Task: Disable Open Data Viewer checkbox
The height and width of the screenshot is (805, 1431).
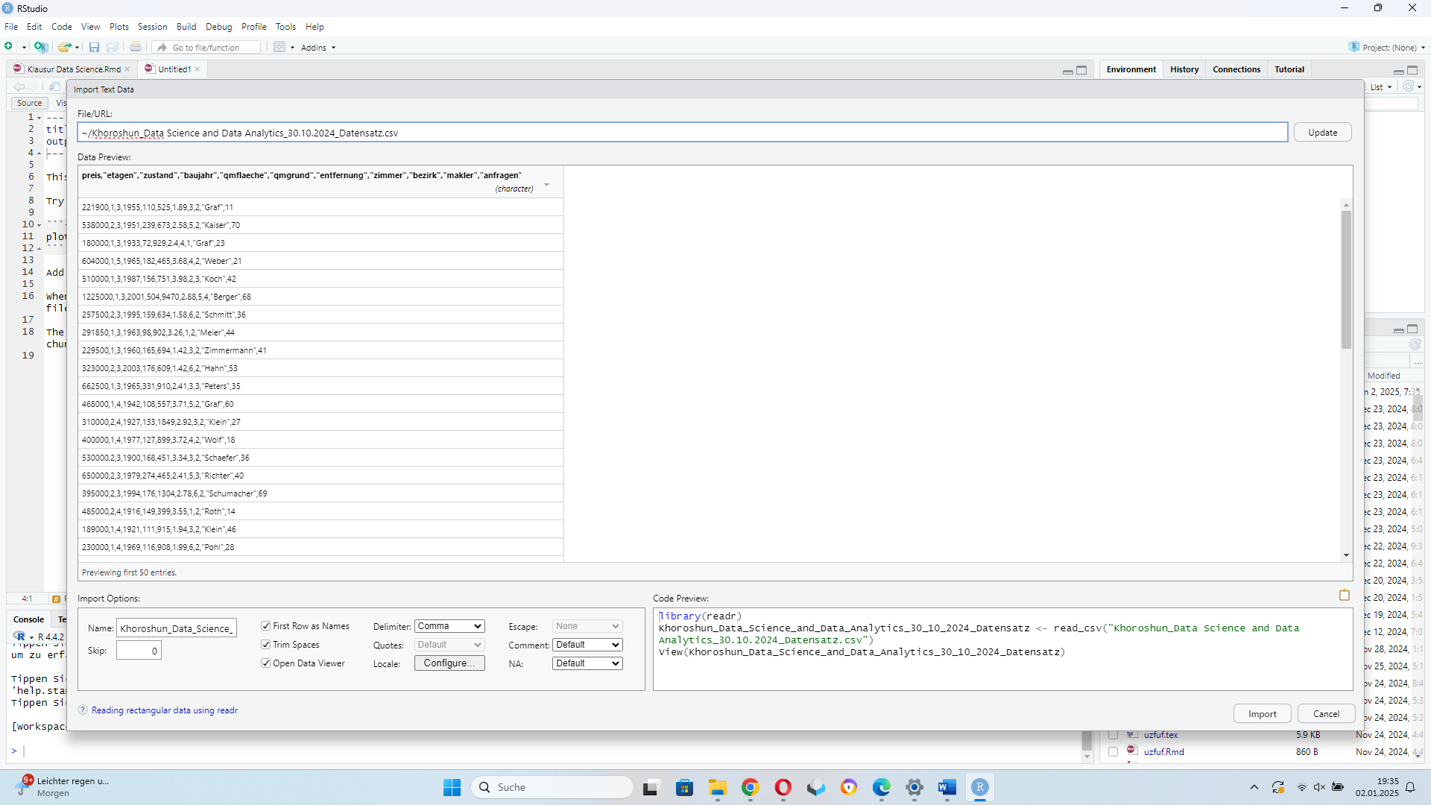Action: (266, 663)
